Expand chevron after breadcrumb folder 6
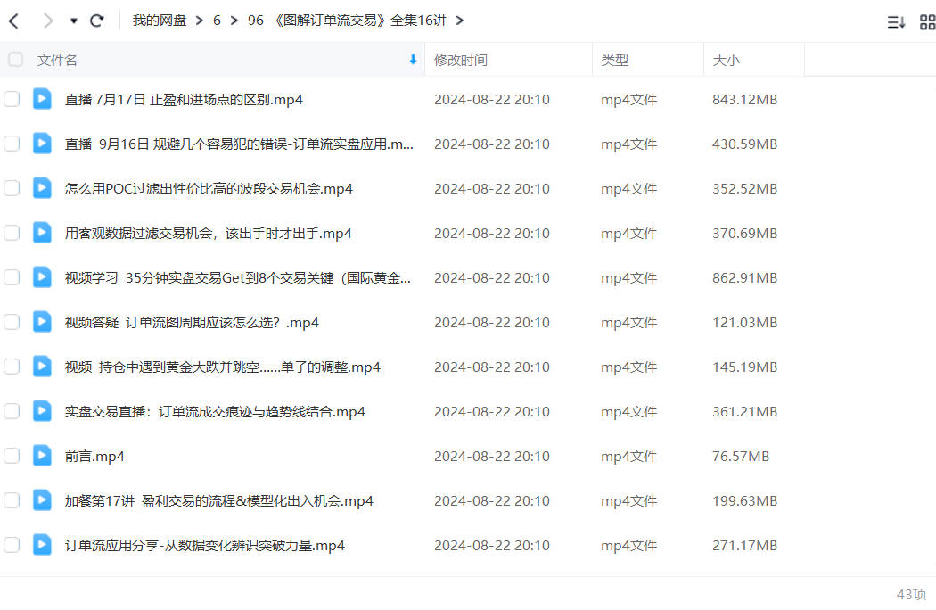 pos(234,21)
